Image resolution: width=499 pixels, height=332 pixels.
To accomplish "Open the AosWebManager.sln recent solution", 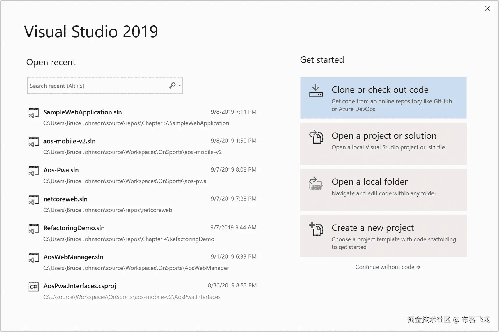I will coord(73,257).
